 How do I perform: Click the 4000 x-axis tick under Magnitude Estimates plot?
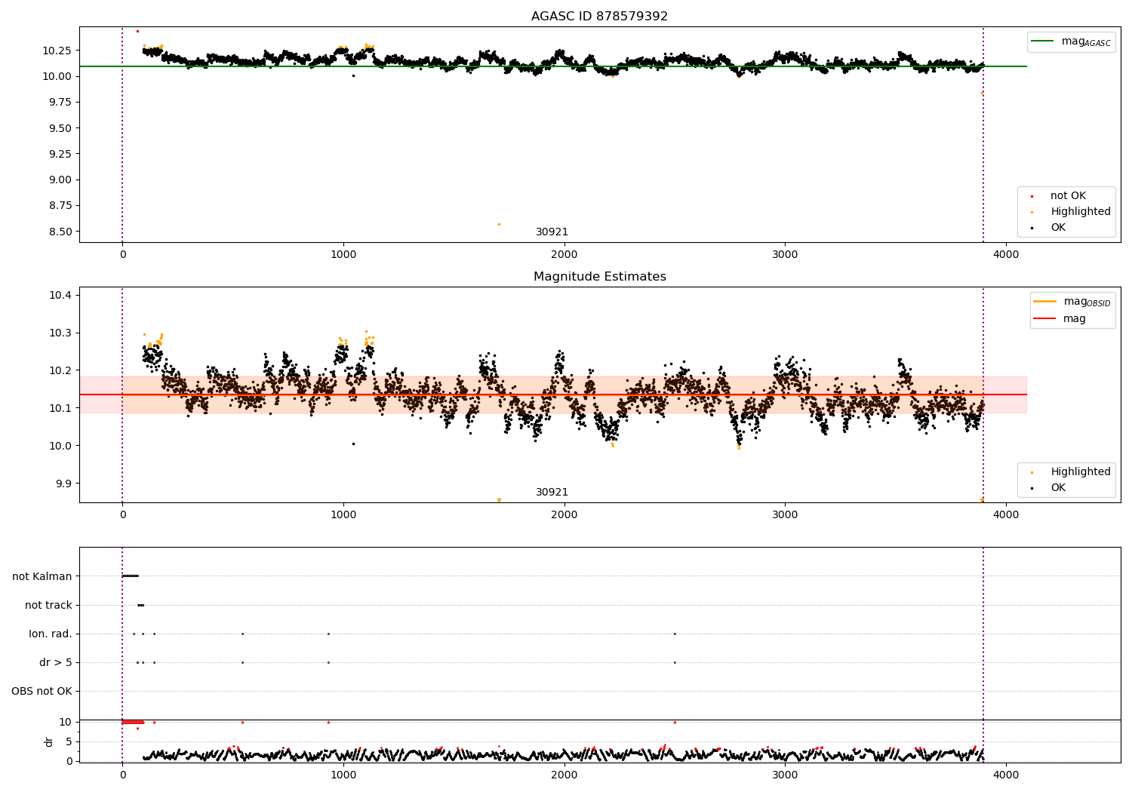coord(1006,515)
